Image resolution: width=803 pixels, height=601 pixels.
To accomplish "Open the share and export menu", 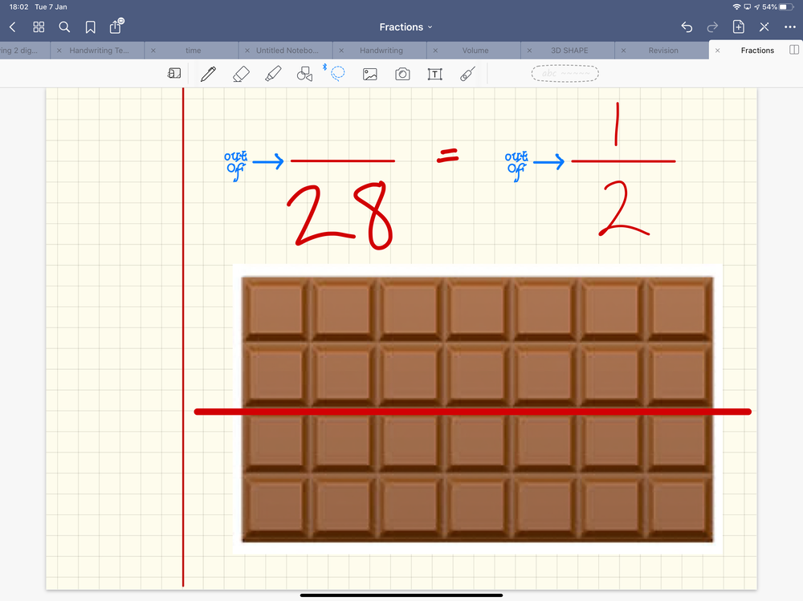I will [x=116, y=26].
